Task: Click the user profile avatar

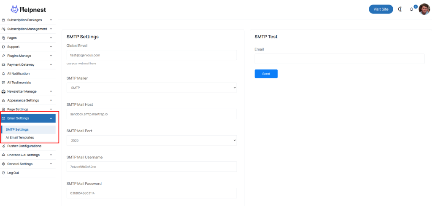Action: 424,9
